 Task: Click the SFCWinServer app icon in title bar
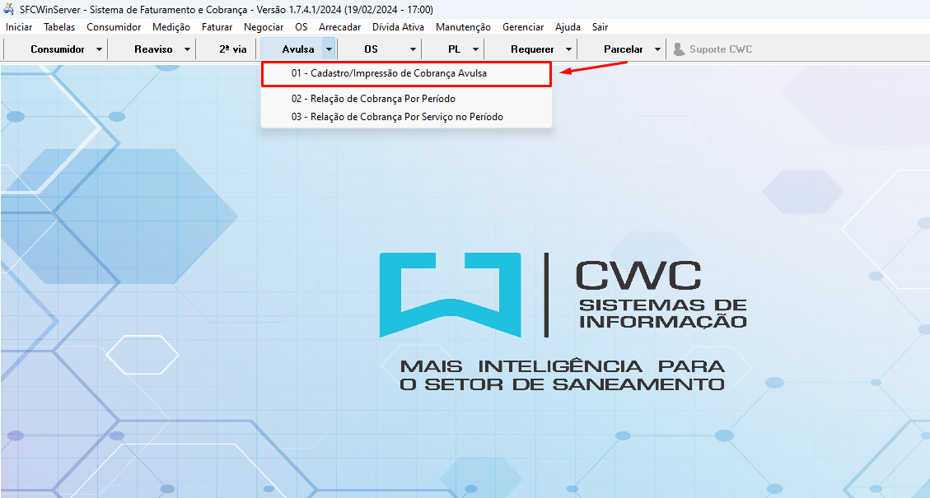(x=8, y=8)
